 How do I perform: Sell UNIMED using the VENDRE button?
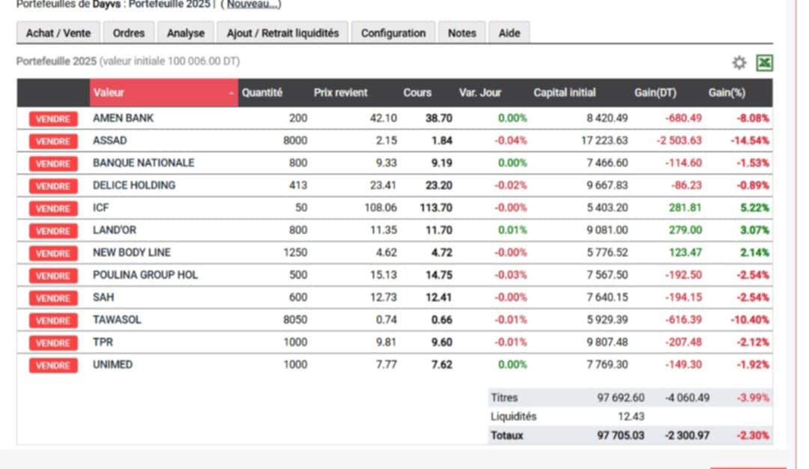pyautogui.click(x=53, y=366)
